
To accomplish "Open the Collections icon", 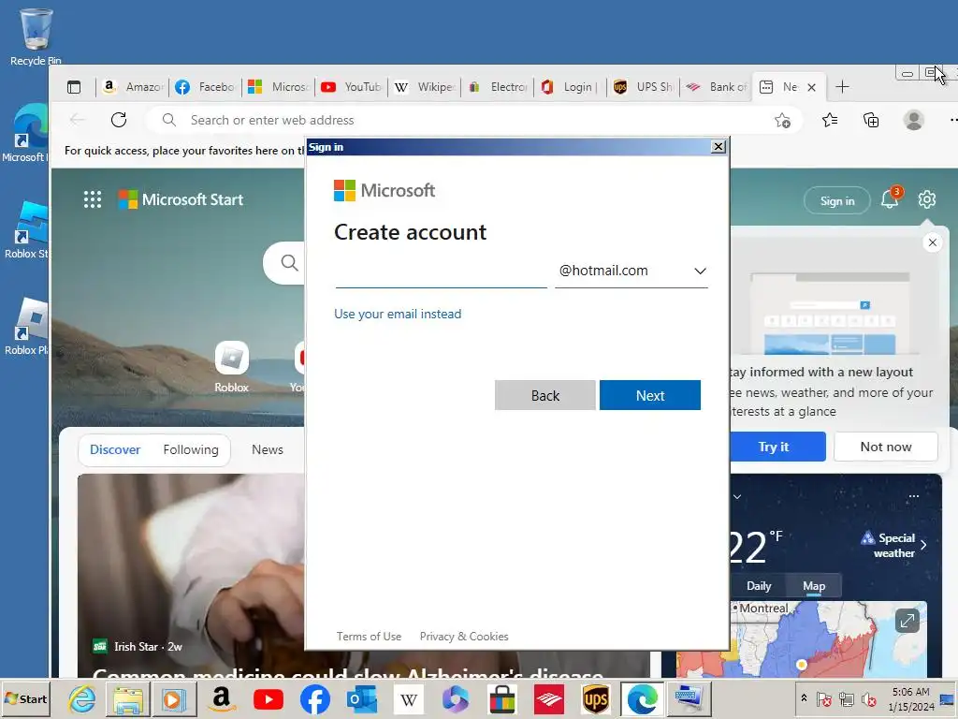I will (x=871, y=120).
